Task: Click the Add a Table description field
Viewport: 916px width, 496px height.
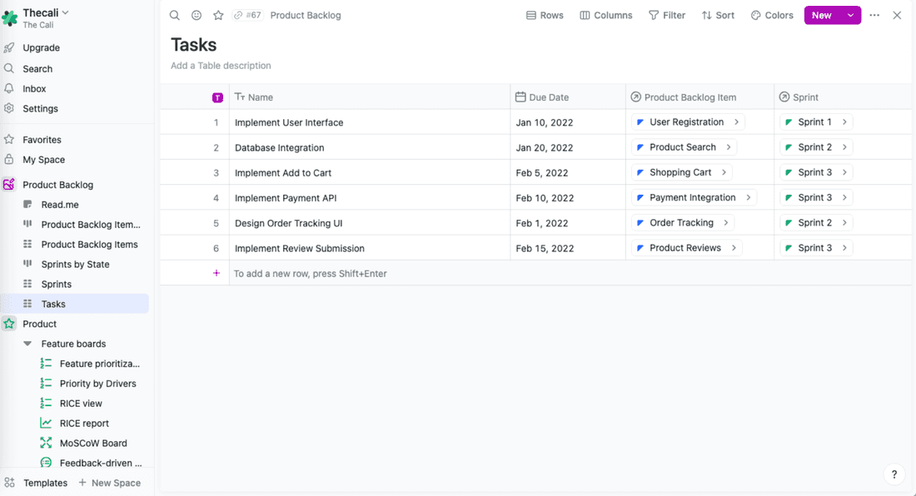Action: tap(221, 65)
